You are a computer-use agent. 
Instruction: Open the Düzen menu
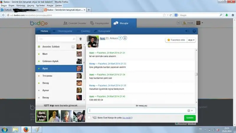point(12,5)
